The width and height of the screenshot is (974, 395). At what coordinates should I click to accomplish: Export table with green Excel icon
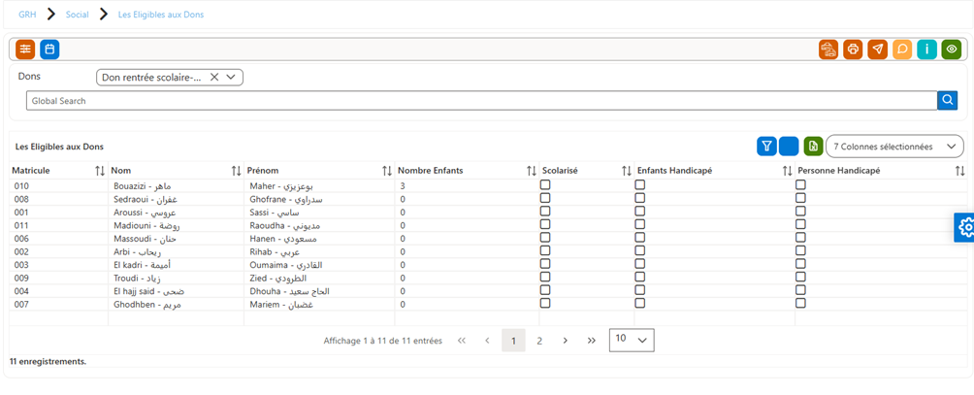[x=813, y=146]
